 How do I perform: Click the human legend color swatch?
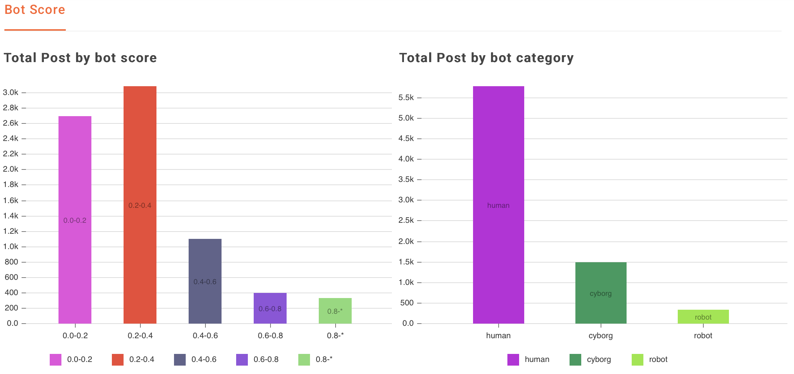513,360
